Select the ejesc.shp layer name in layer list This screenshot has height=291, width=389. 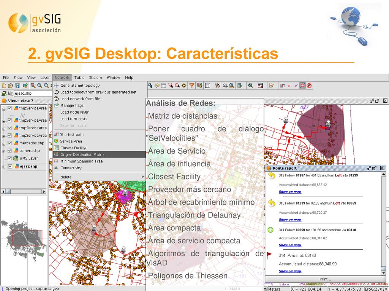pyautogui.click(x=28, y=166)
